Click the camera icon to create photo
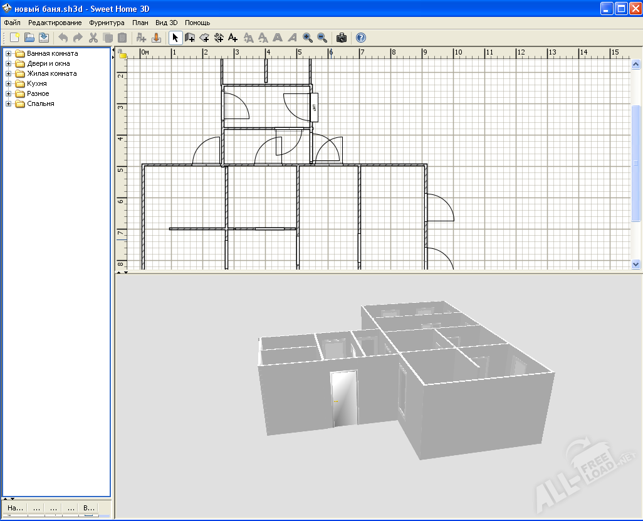Viewport: 643px width, 521px height. pyautogui.click(x=342, y=38)
